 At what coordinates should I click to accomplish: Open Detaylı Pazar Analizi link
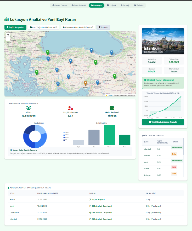point(154,52)
